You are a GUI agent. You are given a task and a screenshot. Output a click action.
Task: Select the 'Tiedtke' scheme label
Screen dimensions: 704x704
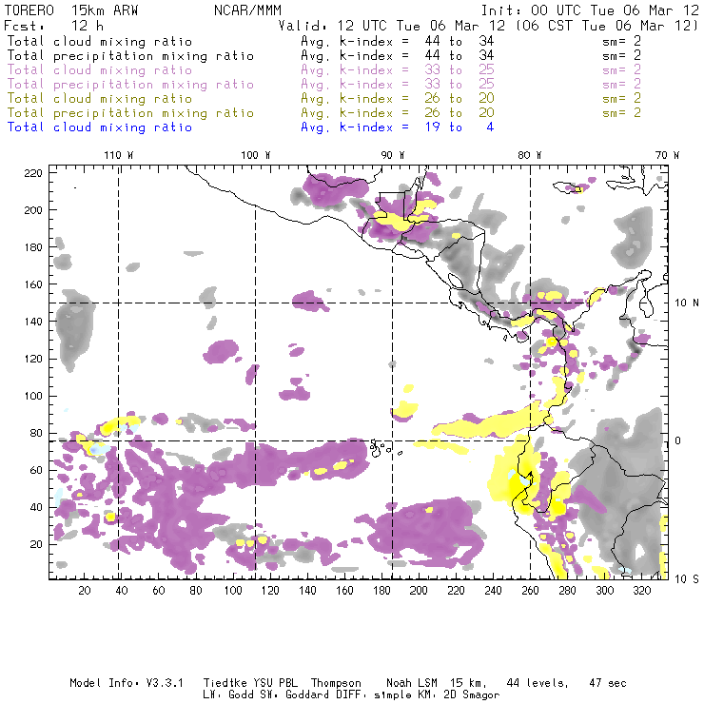(225, 683)
